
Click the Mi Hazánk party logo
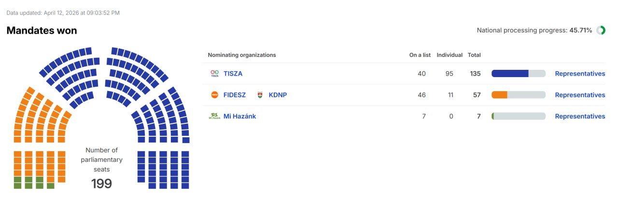(x=214, y=116)
